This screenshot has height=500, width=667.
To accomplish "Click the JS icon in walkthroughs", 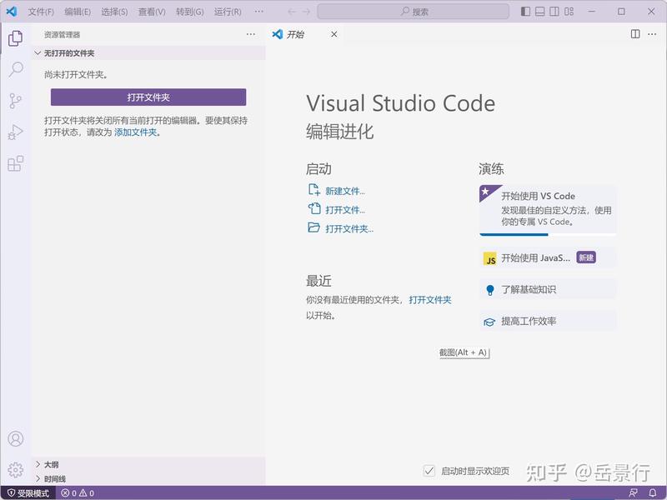I will pyautogui.click(x=490, y=258).
